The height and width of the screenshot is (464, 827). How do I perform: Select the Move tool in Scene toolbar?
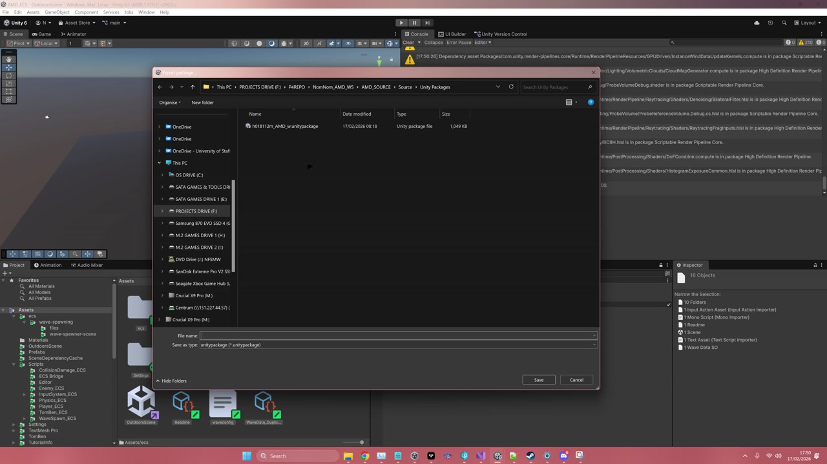(x=9, y=67)
